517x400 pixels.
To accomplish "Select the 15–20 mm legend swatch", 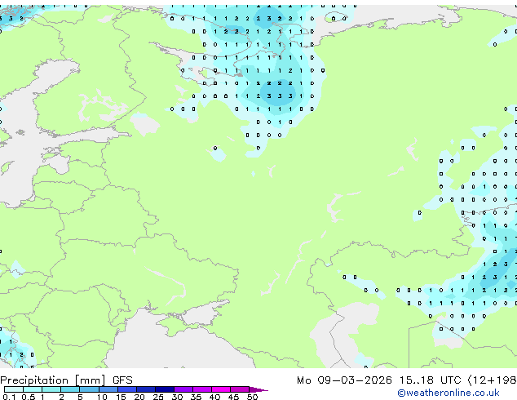I will coord(126,389).
